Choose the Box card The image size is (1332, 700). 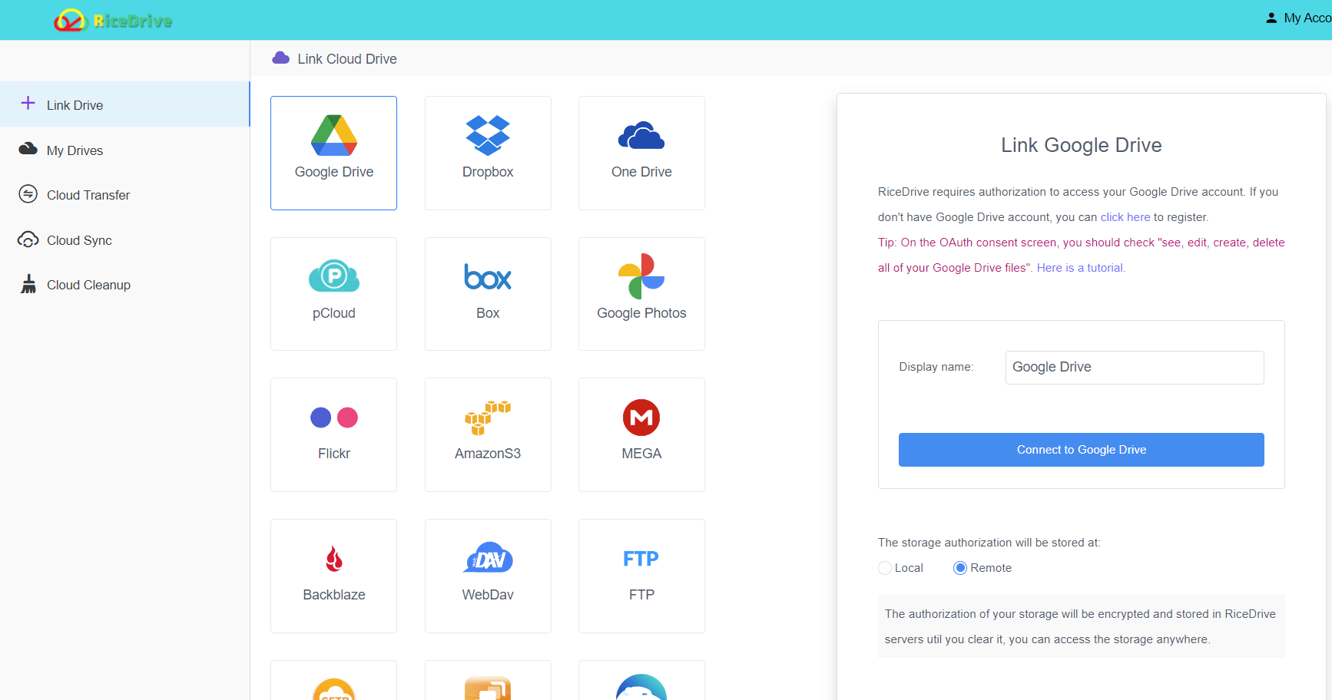pyautogui.click(x=488, y=294)
